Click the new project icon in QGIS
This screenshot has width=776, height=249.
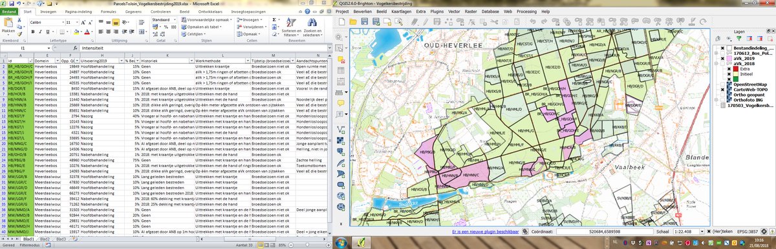coord(342,21)
